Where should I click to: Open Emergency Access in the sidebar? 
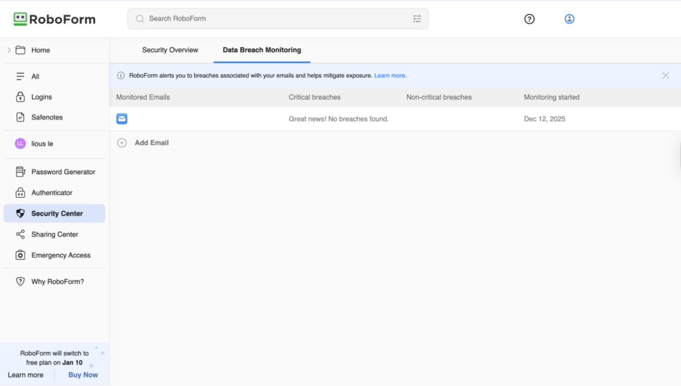tap(55, 255)
